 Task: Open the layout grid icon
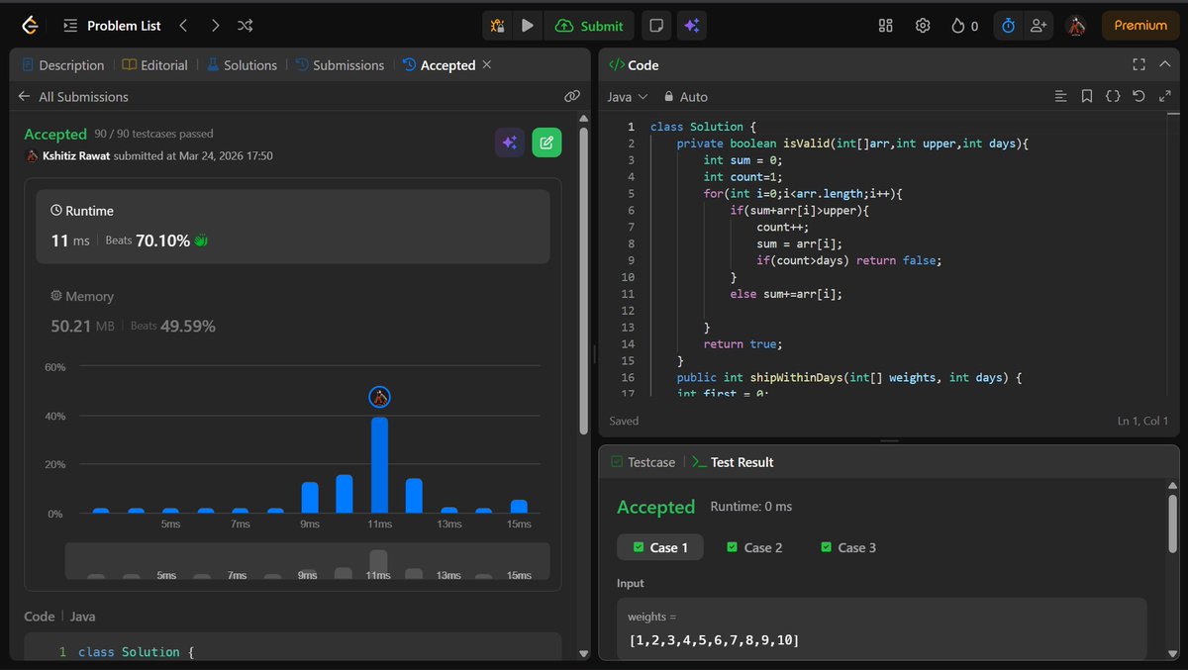pos(886,26)
